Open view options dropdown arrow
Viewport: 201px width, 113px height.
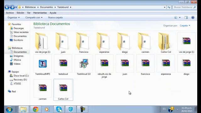click(x=180, y=18)
